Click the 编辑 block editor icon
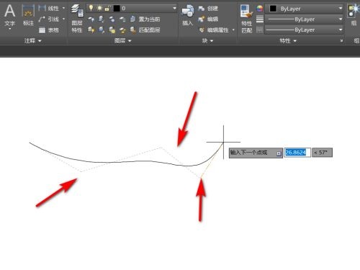 (x=201, y=19)
